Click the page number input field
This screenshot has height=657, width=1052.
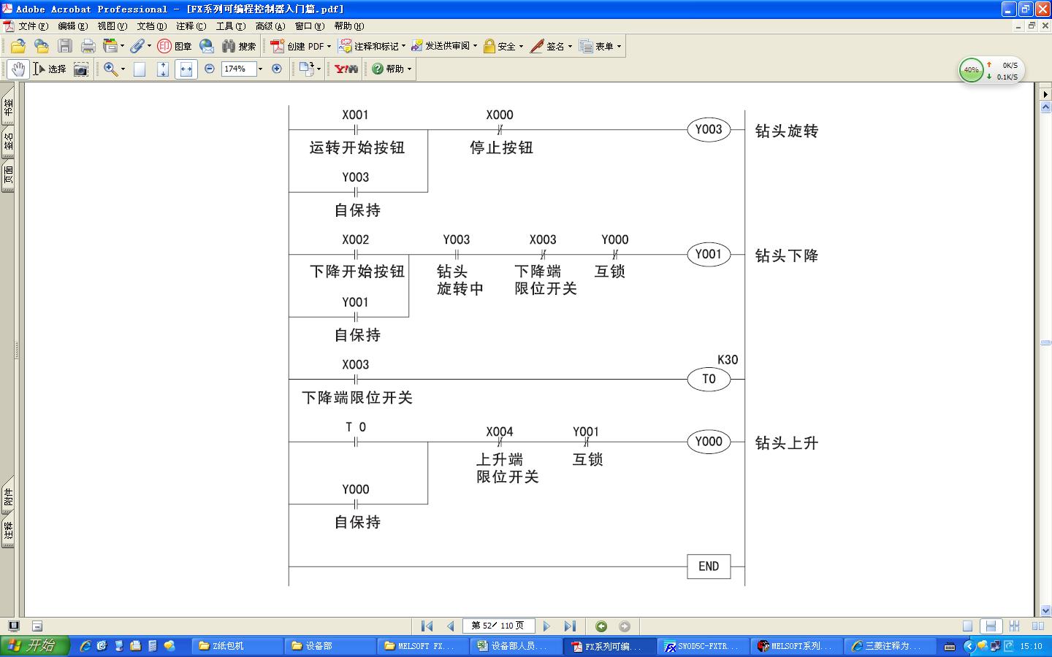pos(498,626)
